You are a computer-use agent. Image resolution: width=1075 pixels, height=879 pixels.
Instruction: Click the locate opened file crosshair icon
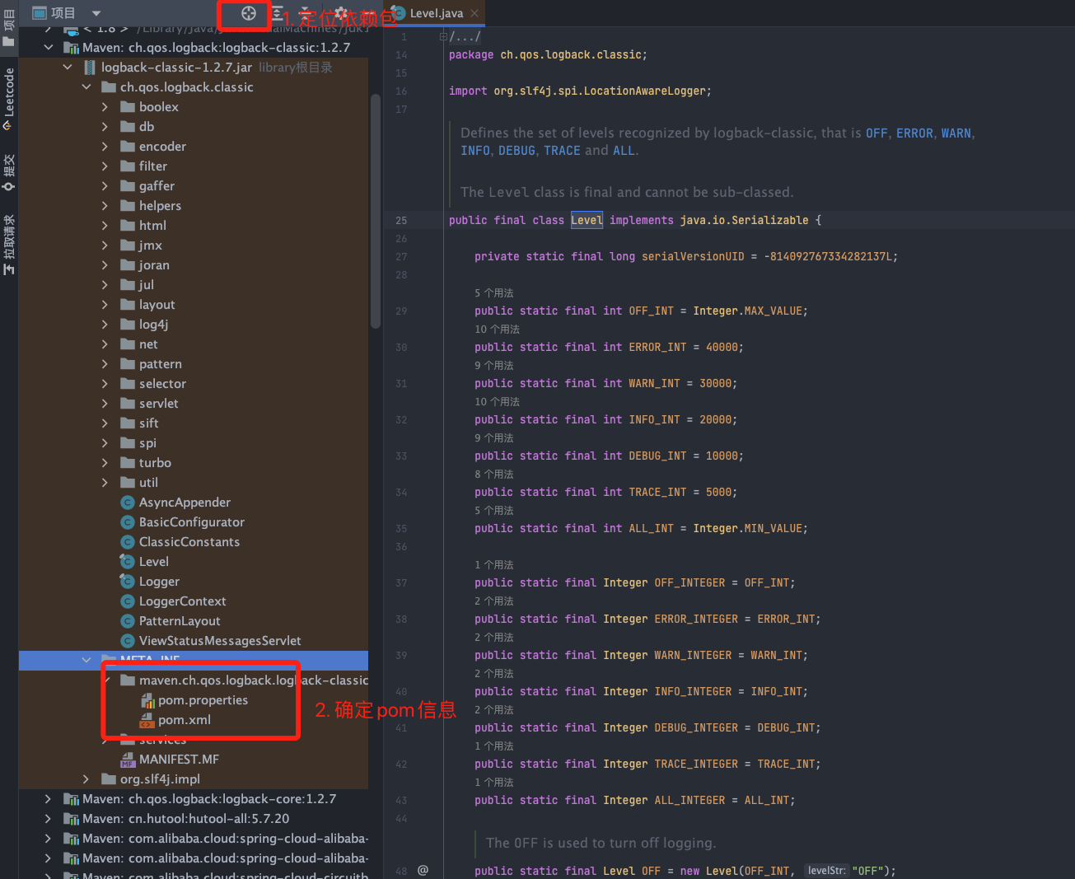click(x=249, y=13)
